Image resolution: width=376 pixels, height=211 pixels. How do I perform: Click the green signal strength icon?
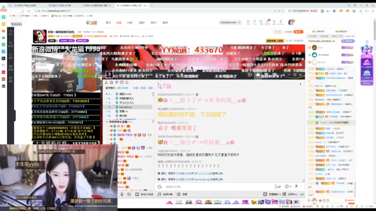(x=302, y=194)
